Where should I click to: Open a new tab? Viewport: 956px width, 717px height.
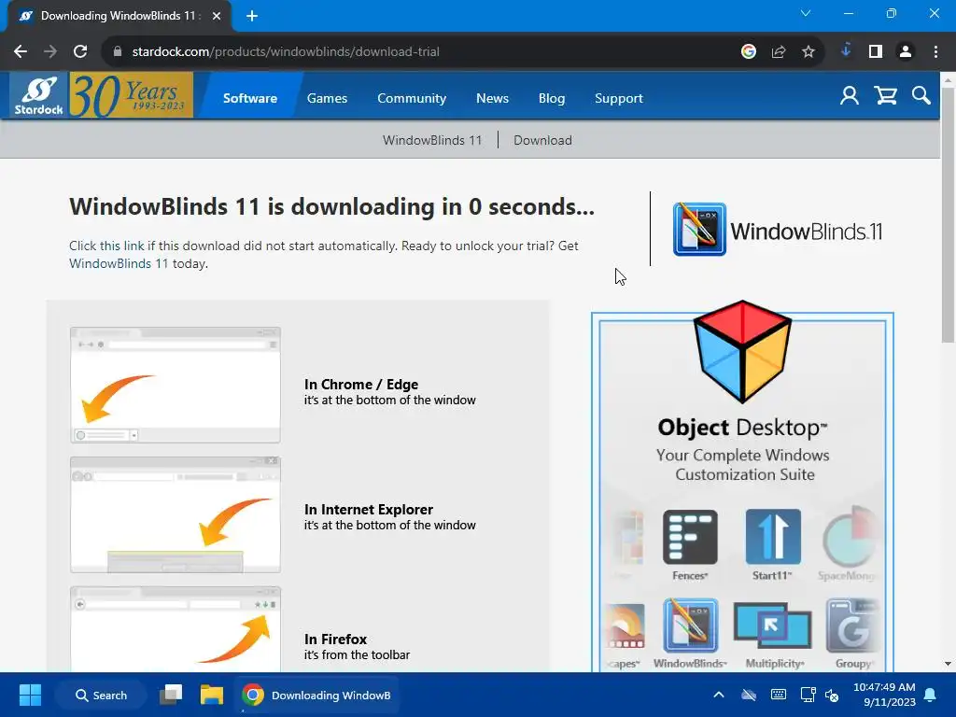252,16
